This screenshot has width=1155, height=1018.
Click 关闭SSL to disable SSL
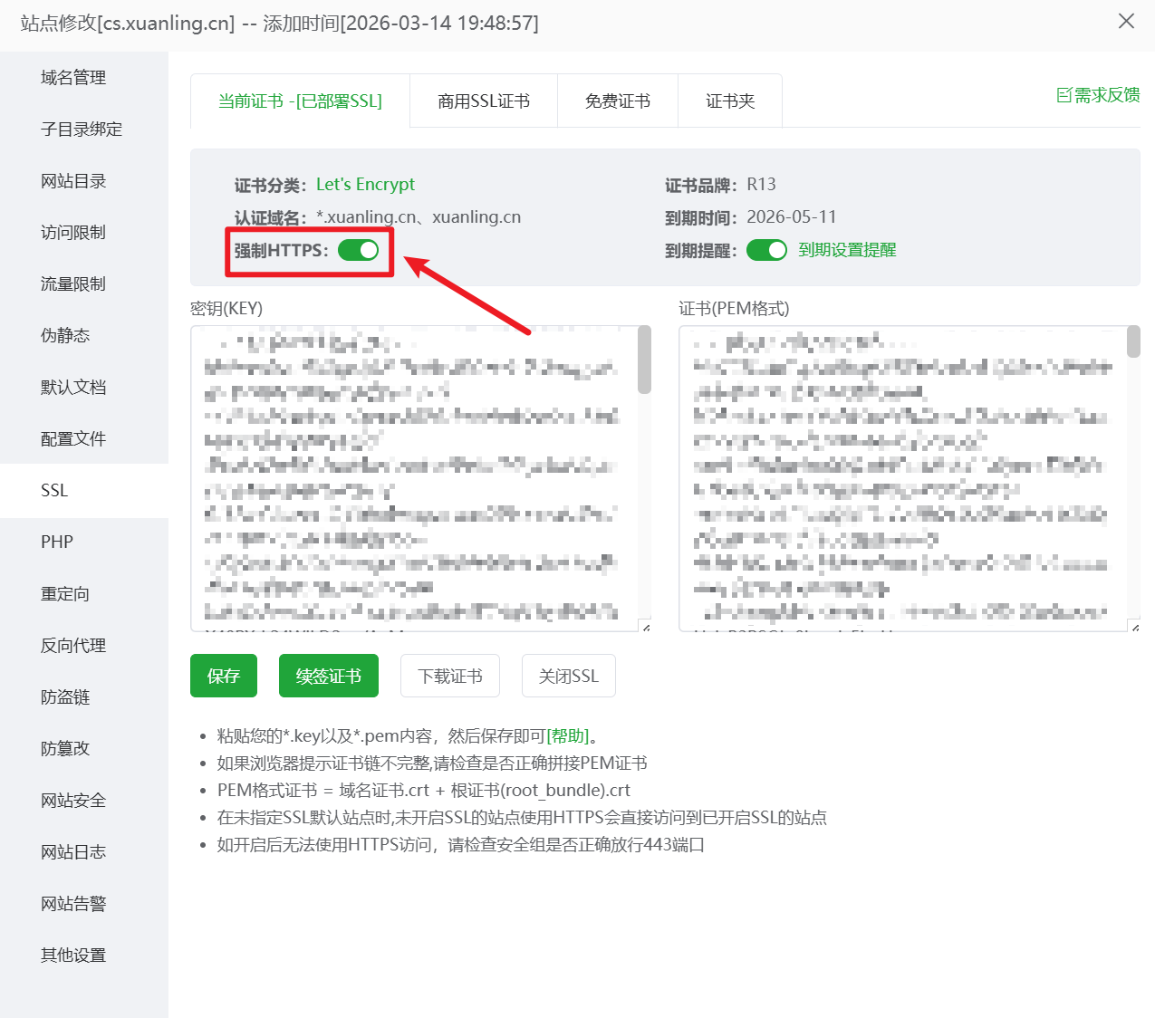568,675
